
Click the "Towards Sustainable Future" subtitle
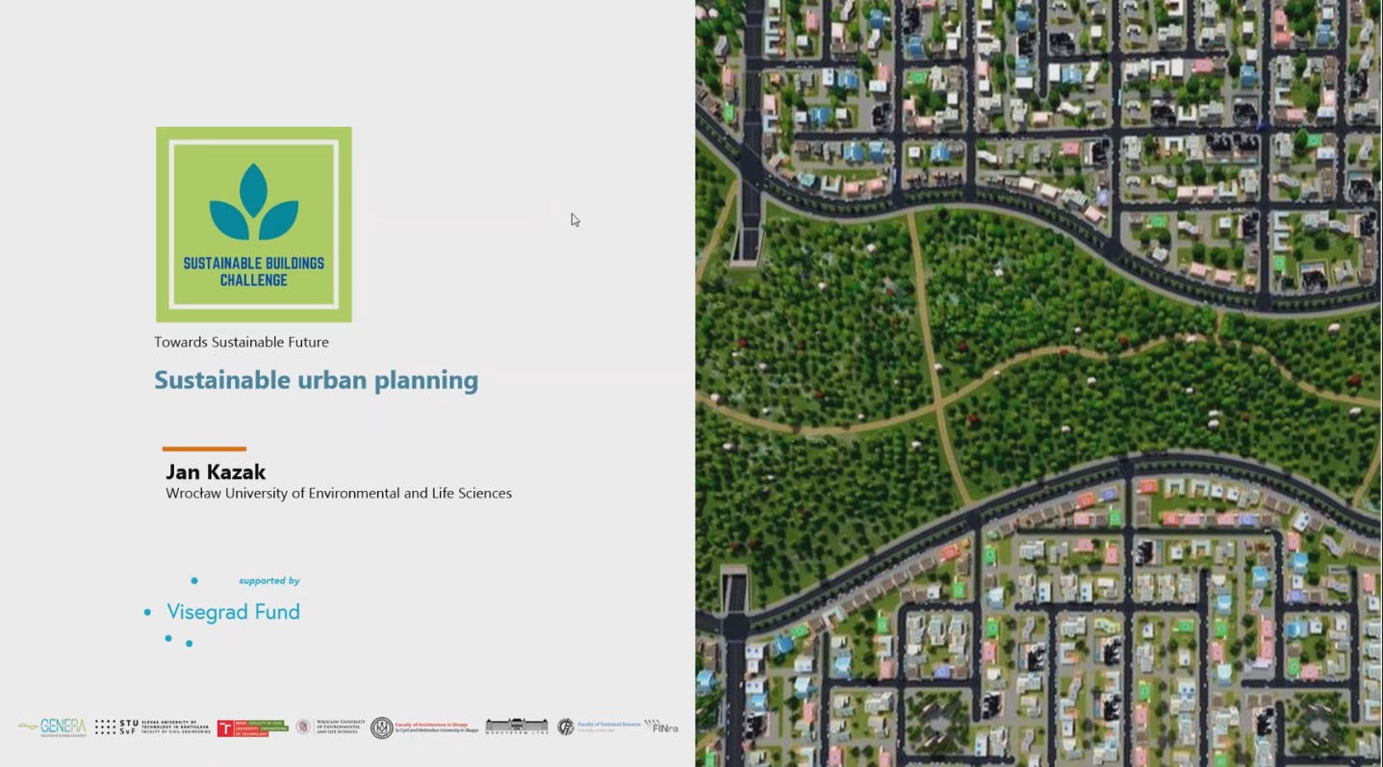(x=242, y=342)
